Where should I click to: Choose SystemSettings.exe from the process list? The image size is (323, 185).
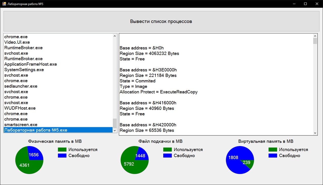click(24, 70)
